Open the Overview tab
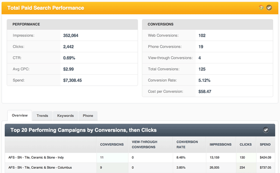 click(x=20, y=115)
